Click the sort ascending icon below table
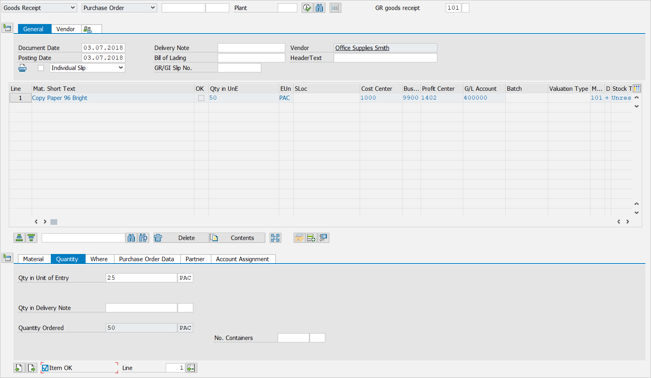The height and width of the screenshot is (378, 651). (19, 238)
